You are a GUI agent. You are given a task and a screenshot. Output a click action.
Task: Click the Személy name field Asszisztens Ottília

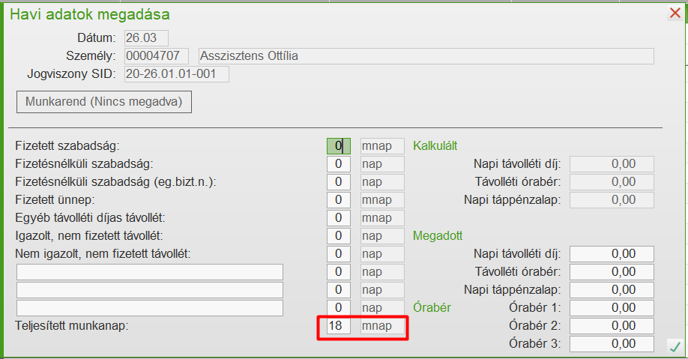coord(426,56)
